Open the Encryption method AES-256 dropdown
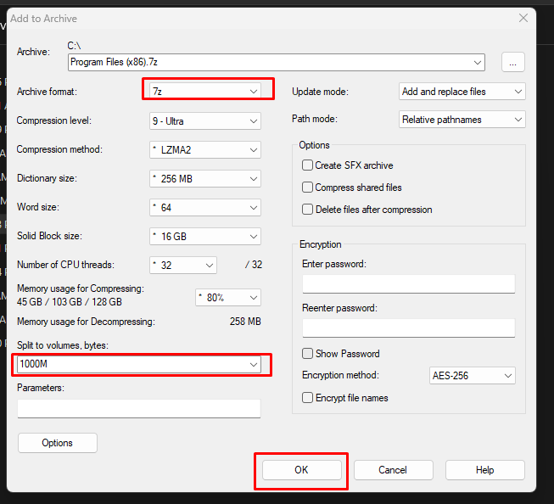The image size is (554, 504). (x=472, y=375)
